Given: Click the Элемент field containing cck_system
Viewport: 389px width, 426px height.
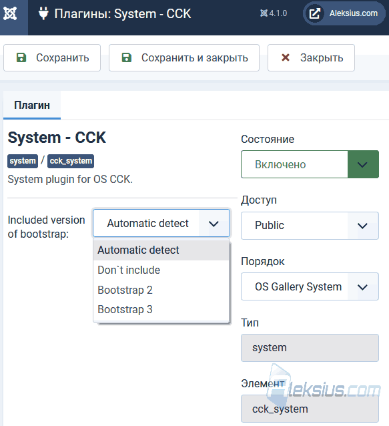Looking at the screenshot, I should (x=310, y=409).
